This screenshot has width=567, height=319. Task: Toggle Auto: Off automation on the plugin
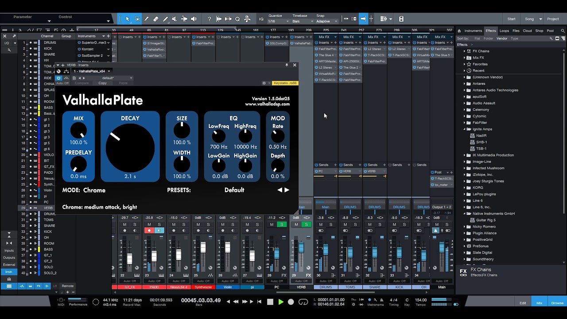(62, 83)
